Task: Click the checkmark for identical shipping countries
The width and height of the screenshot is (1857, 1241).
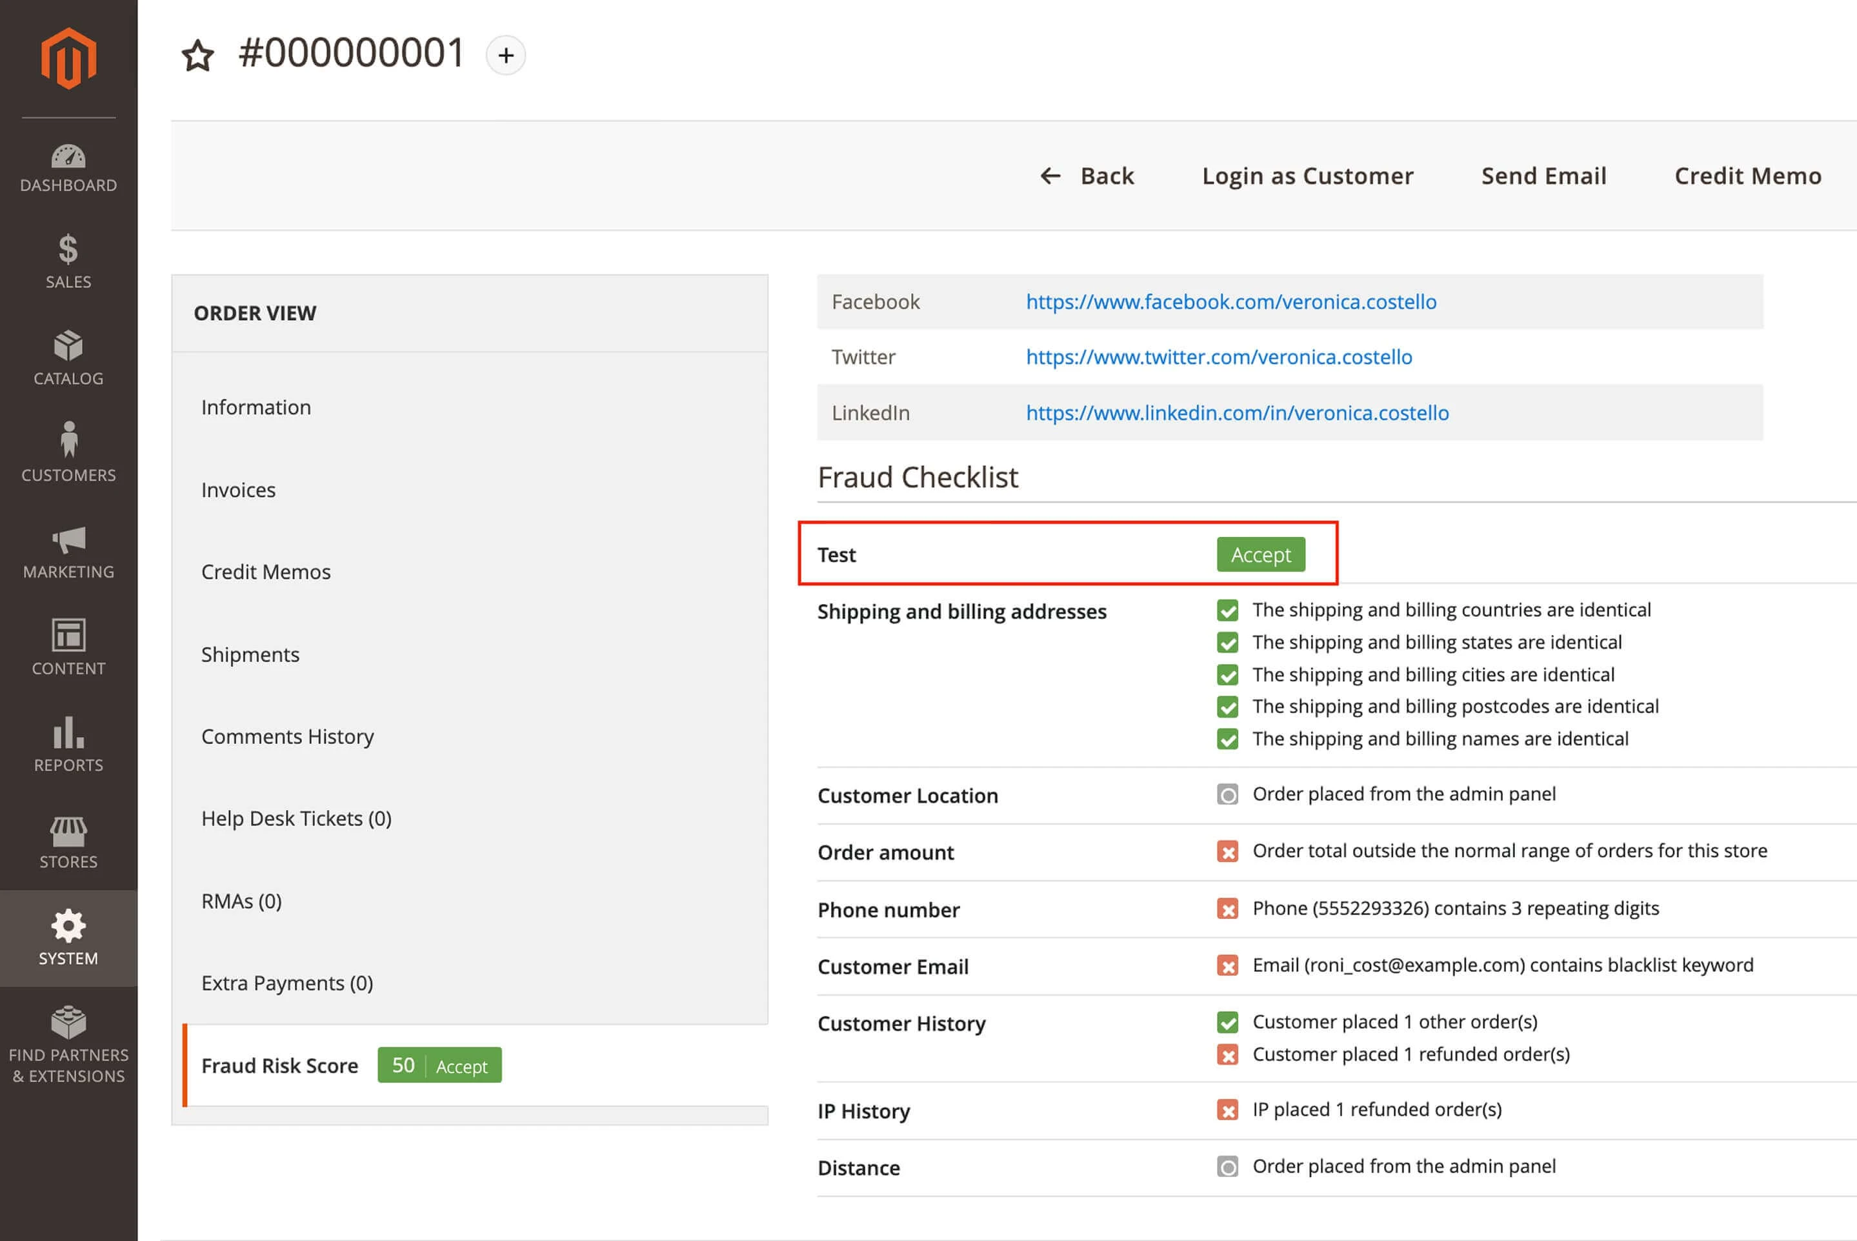Action: pyautogui.click(x=1227, y=610)
